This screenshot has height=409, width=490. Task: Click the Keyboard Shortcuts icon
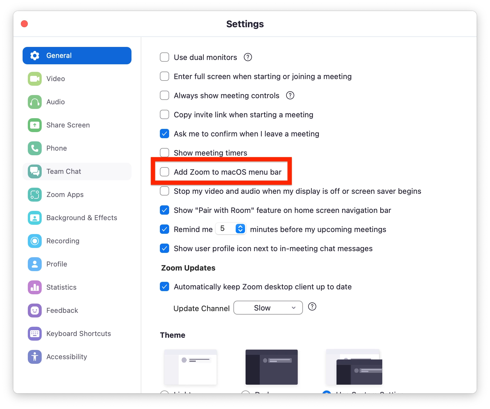pyautogui.click(x=35, y=334)
